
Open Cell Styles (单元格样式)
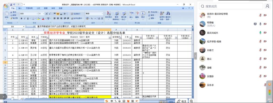124,16
